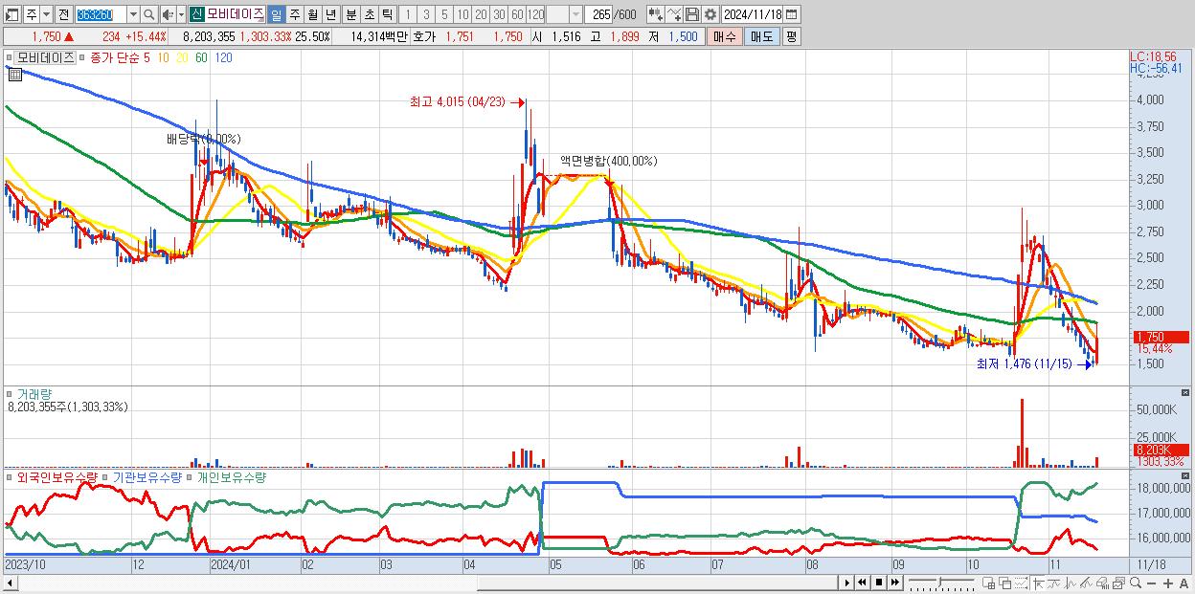The width and height of the screenshot is (1195, 594).
Task: Fast forward the chart replay
Action: (x=895, y=583)
